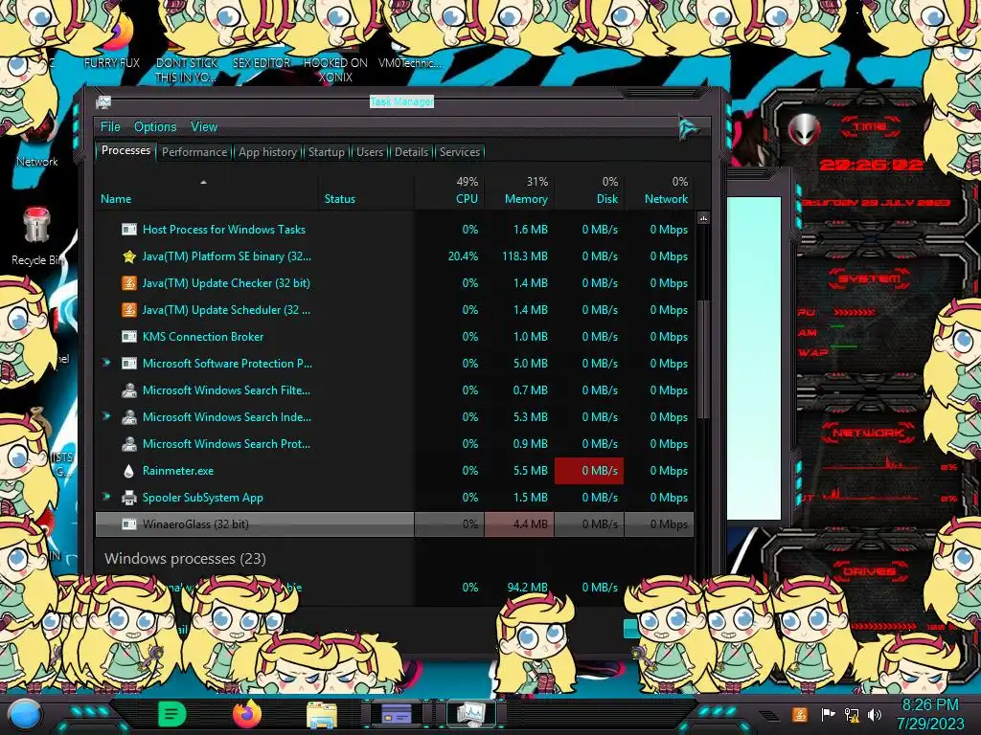Click the 94.2 MB memory value
981x735 pixels.
tap(528, 588)
